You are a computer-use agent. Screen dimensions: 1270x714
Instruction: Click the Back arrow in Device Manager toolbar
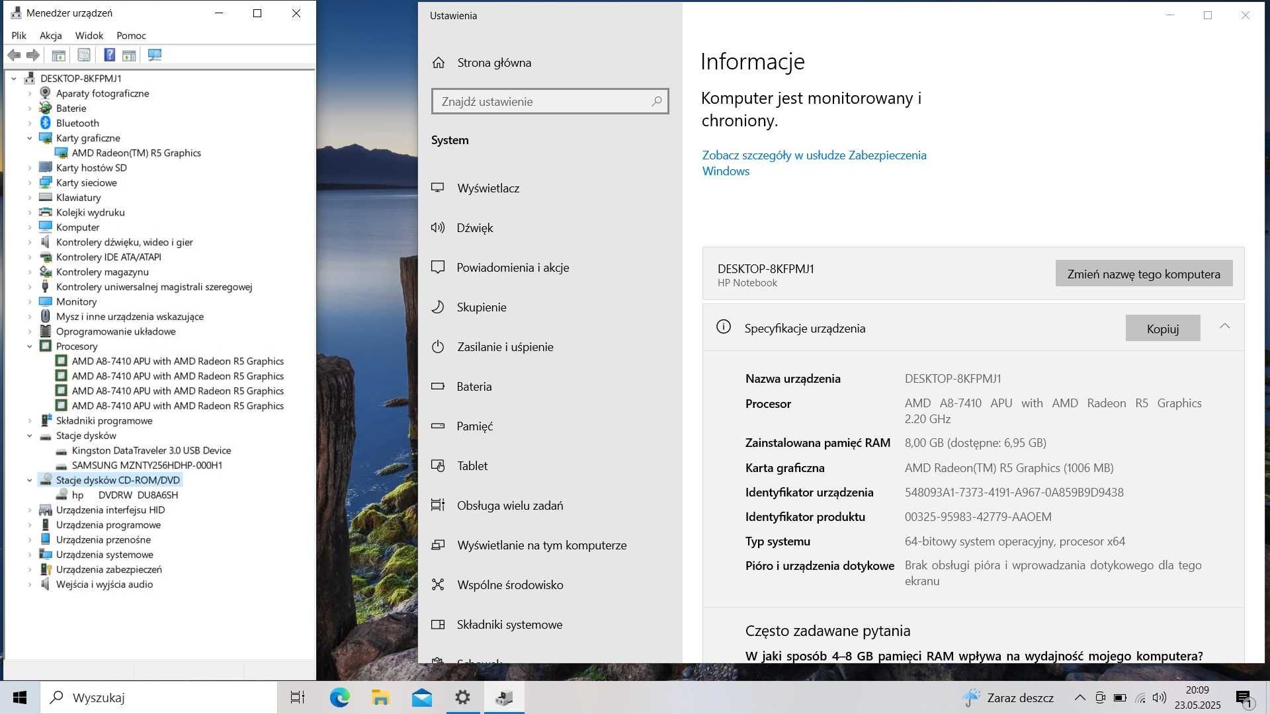(x=14, y=56)
